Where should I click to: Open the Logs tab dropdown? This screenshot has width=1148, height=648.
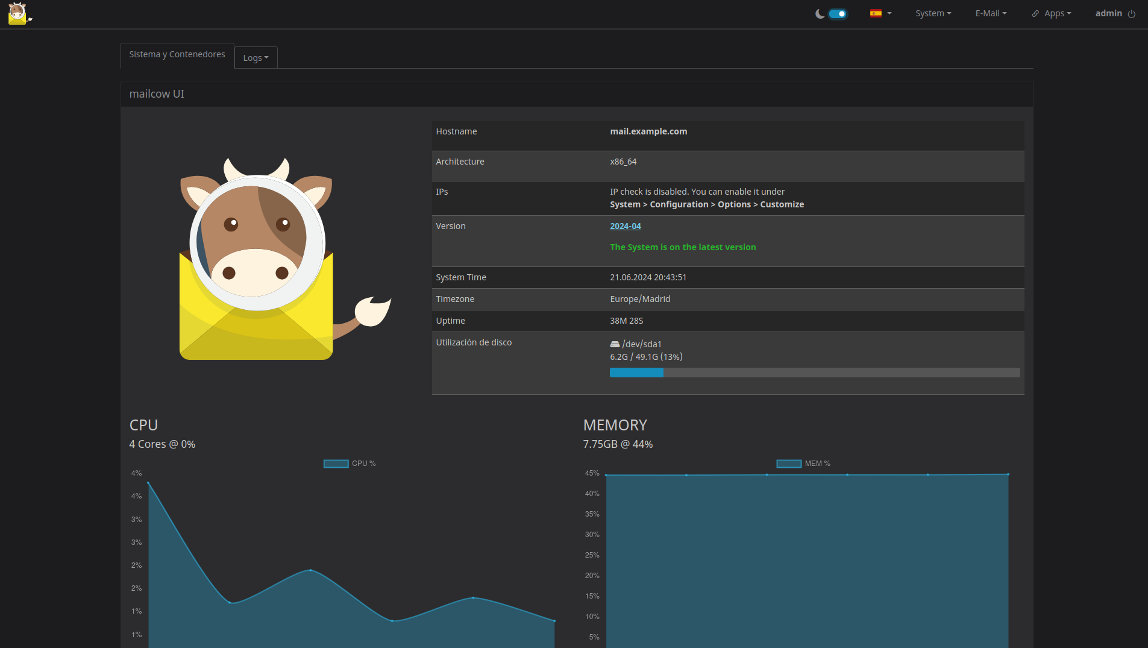256,58
